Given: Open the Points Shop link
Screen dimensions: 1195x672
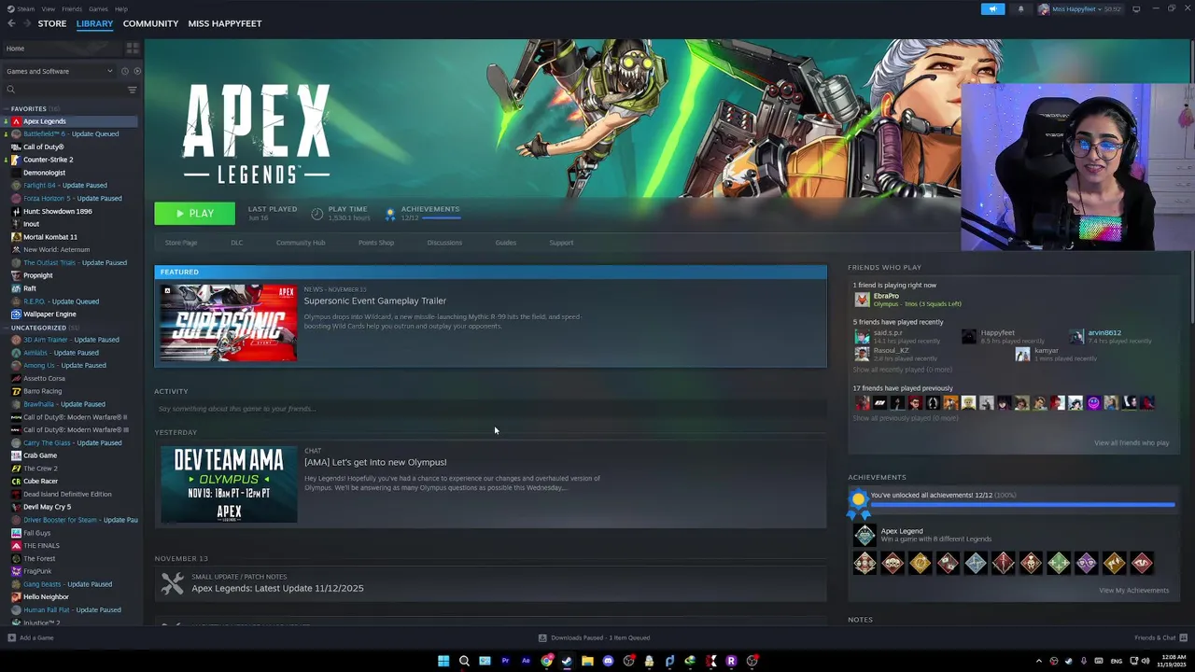Looking at the screenshot, I should (376, 243).
